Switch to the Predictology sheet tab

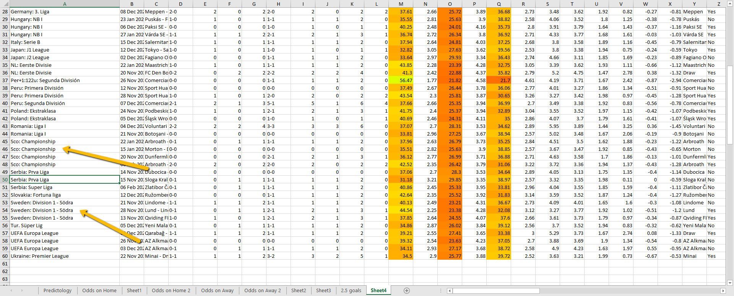click(x=57, y=291)
